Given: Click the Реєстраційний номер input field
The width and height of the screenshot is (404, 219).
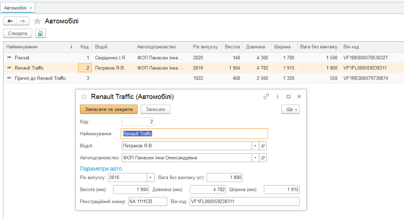Looking at the screenshot, I should pos(146,201).
